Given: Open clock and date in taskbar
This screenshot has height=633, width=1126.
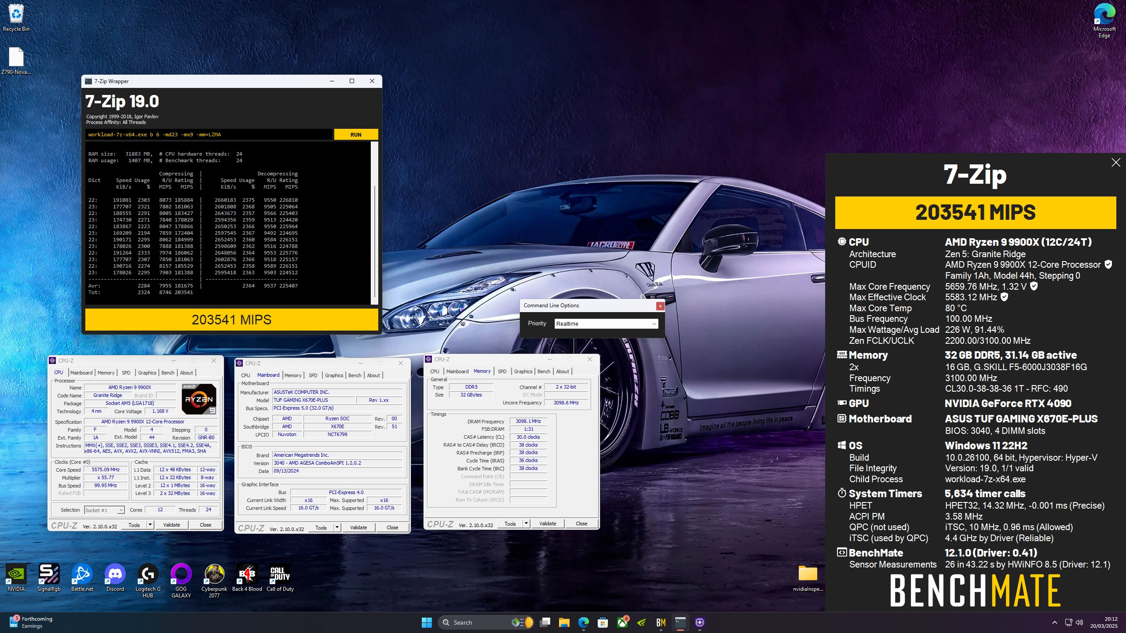Looking at the screenshot, I should click(1104, 622).
